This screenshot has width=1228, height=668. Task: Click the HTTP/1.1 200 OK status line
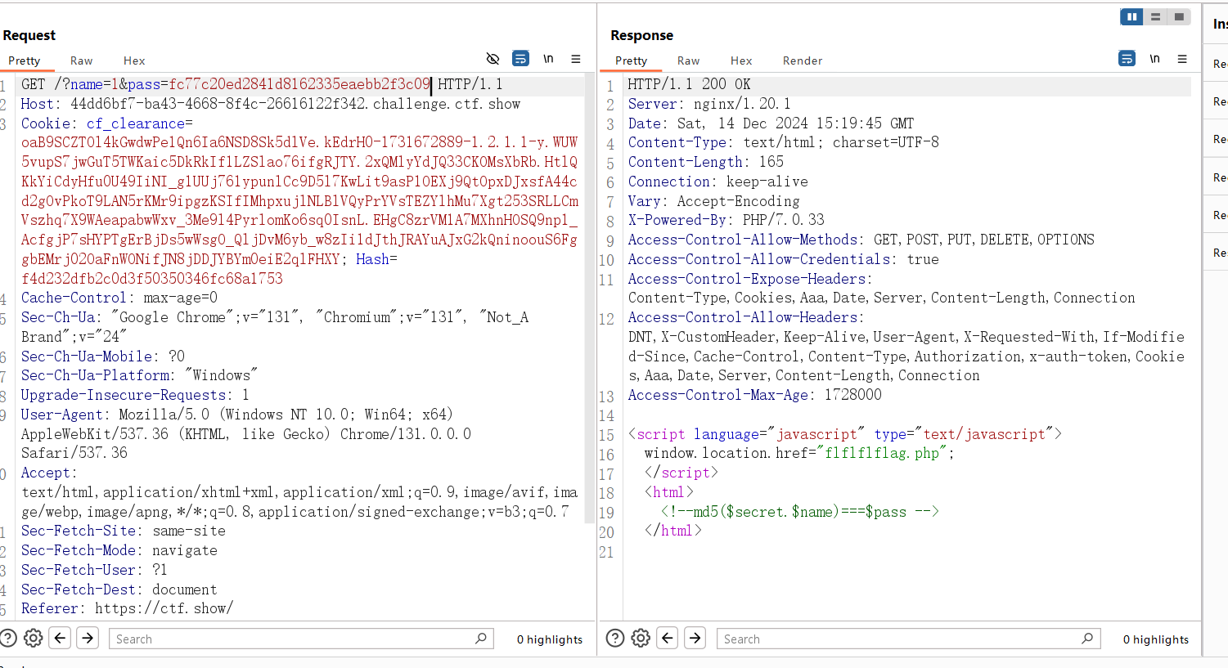(689, 84)
